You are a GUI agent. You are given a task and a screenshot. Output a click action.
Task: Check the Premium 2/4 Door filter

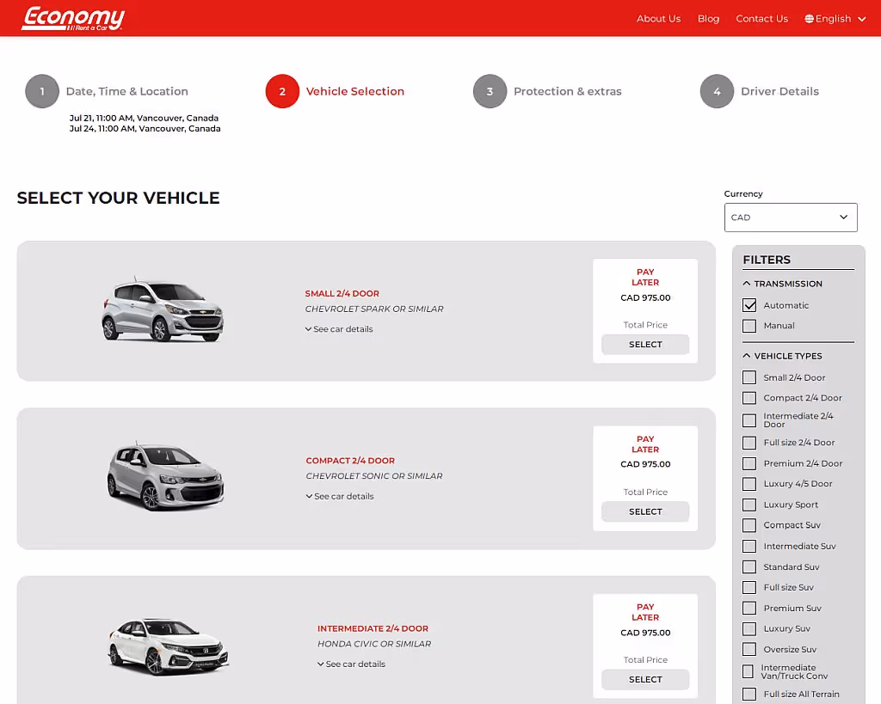pos(749,463)
